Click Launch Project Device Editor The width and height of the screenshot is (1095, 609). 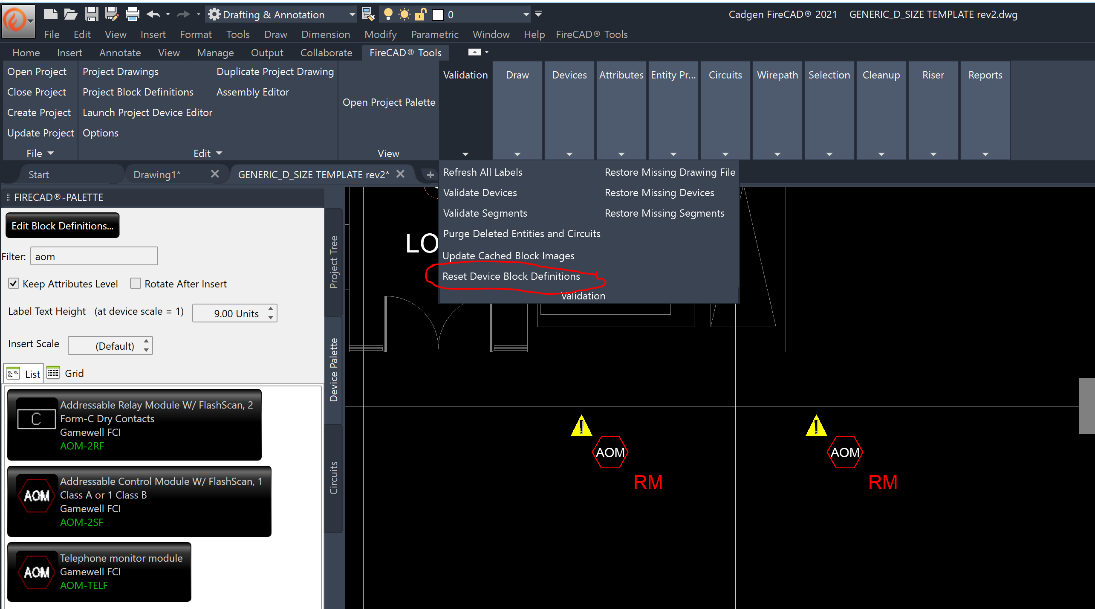click(147, 113)
